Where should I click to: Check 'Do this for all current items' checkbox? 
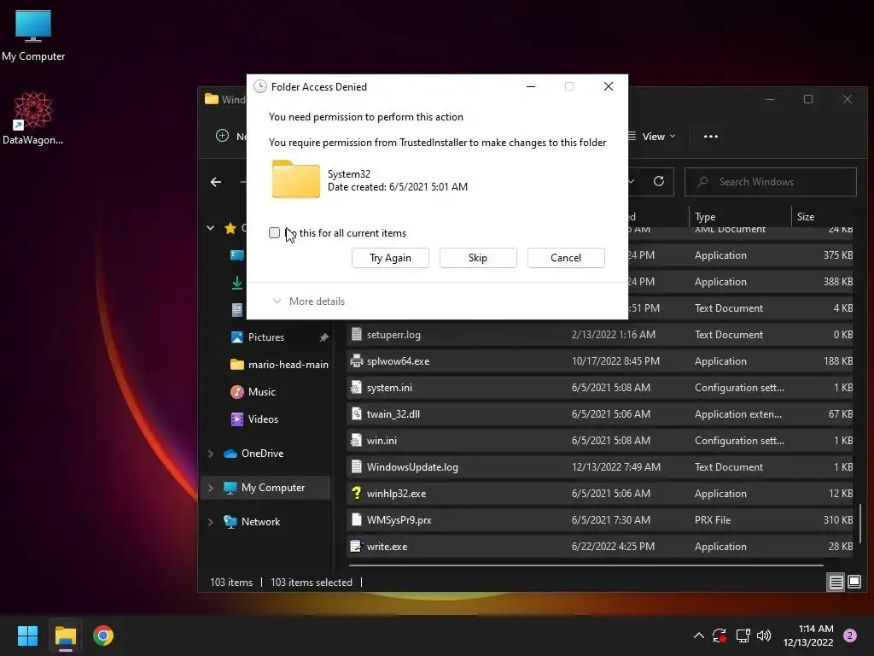274,232
